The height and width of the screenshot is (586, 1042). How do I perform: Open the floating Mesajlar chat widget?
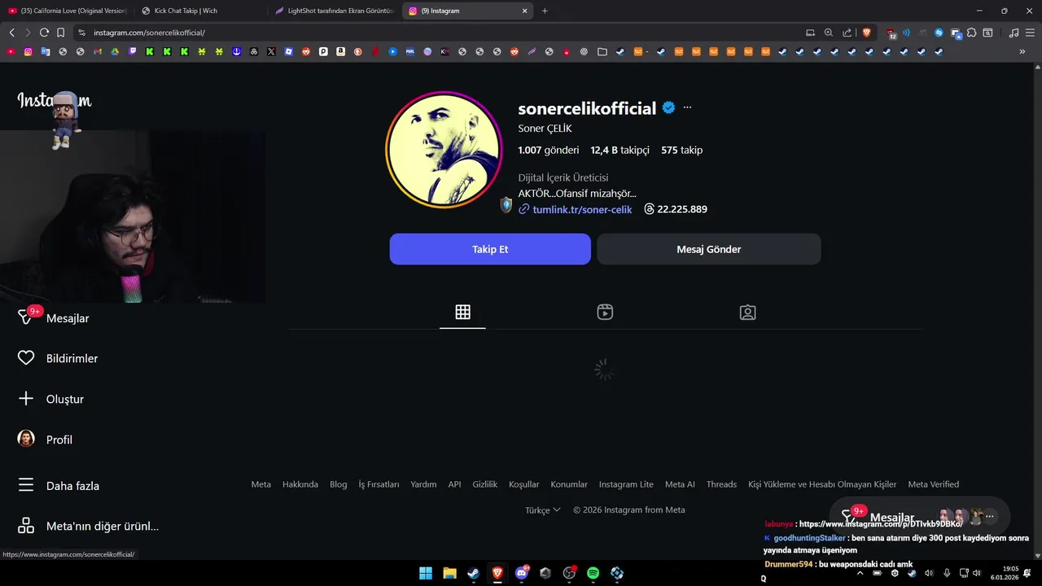coord(919,516)
